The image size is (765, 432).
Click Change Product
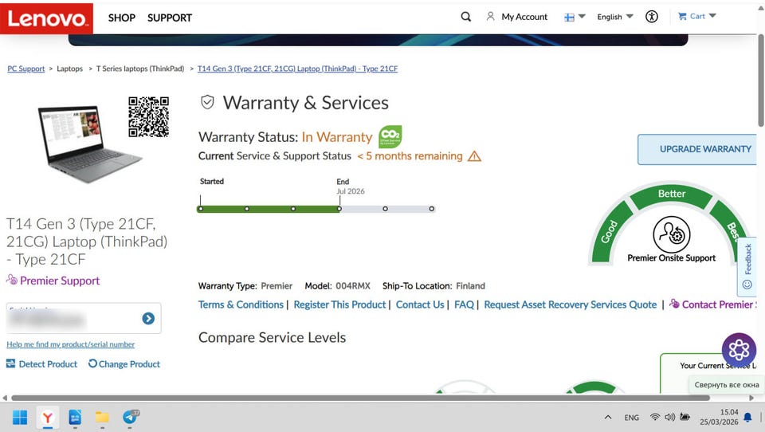[x=124, y=364]
